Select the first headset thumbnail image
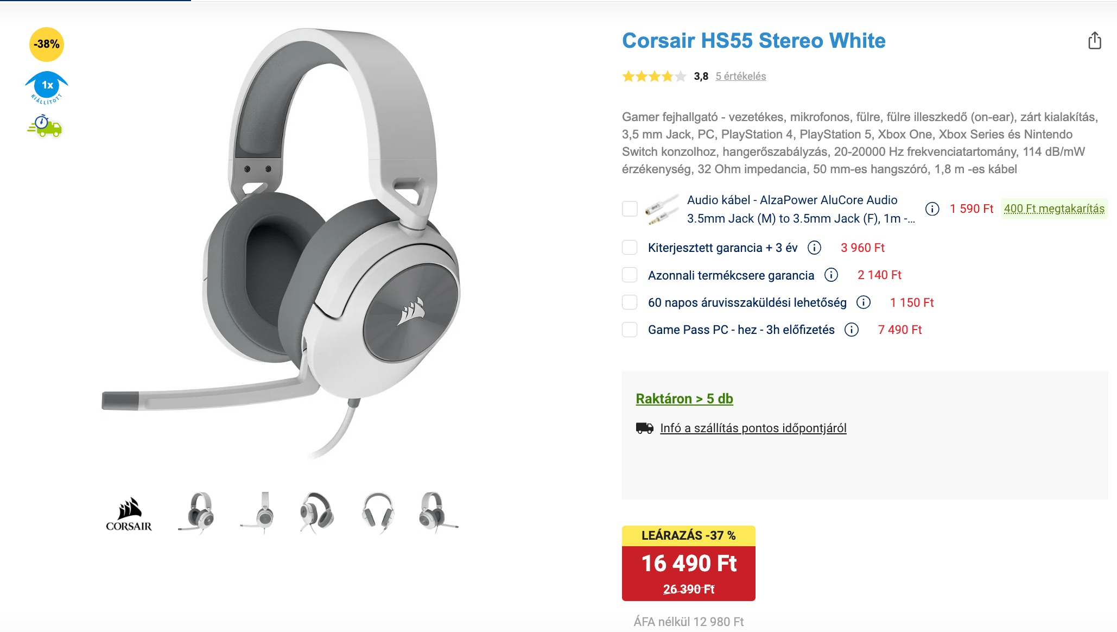This screenshot has width=1117, height=632. pyautogui.click(x=197, y=513)
